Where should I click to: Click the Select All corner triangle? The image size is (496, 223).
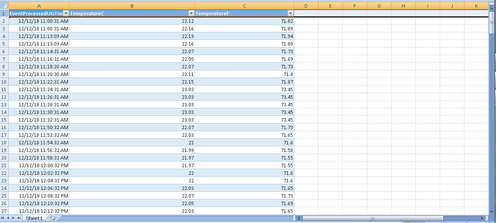click(x=4, y=6)
